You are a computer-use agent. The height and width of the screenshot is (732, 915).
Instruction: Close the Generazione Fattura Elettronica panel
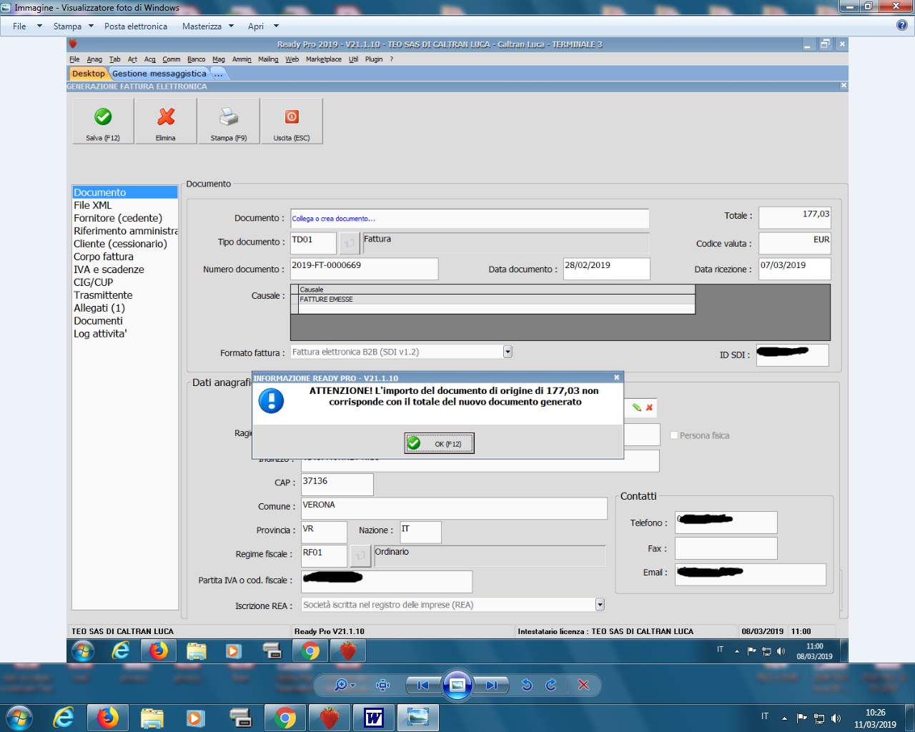(x=844, y=86)
